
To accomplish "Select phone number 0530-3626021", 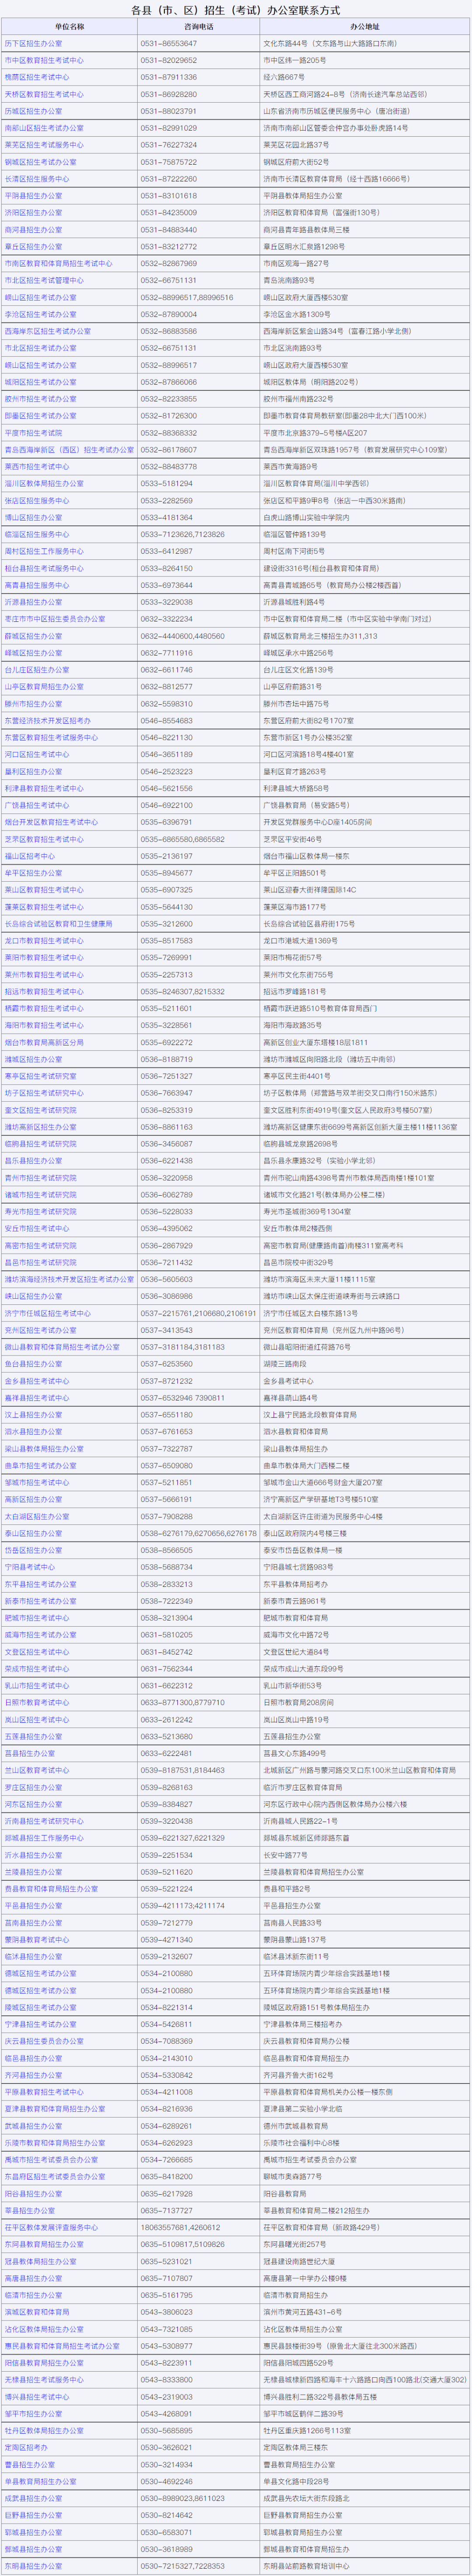I will point(167,2448).
